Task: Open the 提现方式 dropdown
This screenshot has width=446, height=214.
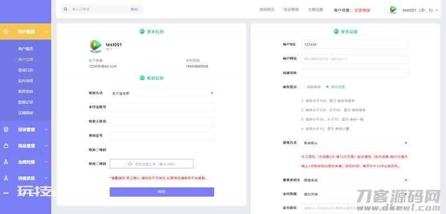Action: [x=355, y=143]
